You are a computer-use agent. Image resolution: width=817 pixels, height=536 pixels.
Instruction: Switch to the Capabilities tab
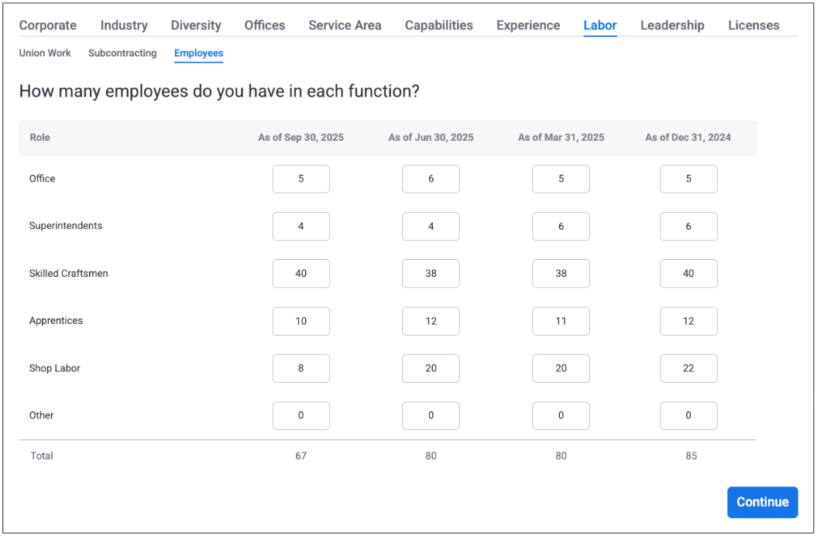pos(439,26)
